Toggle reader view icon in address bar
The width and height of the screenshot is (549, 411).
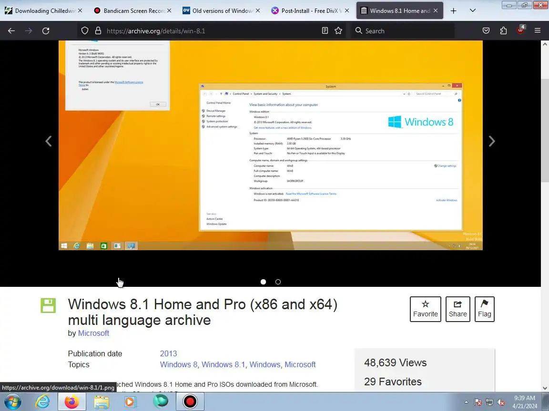point(325,31)
